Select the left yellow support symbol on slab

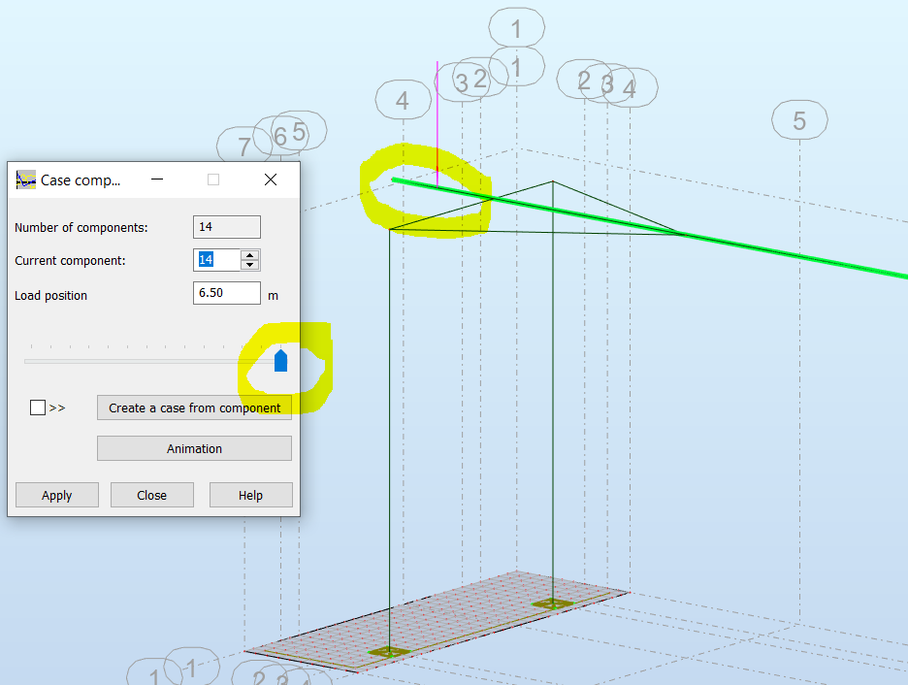[x=391, y=652]
